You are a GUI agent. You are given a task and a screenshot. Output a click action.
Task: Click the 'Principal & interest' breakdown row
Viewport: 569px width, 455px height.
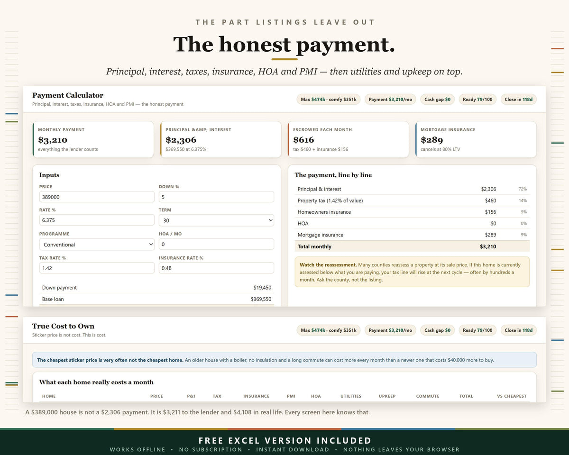(x=412, y=189)
